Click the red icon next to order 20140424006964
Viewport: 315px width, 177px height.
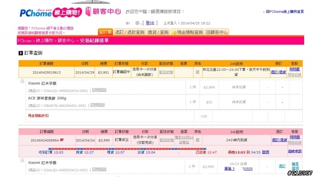(62, 140)
